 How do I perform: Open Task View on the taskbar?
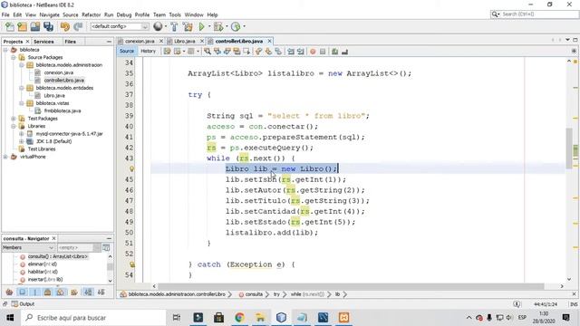(177, 318)
